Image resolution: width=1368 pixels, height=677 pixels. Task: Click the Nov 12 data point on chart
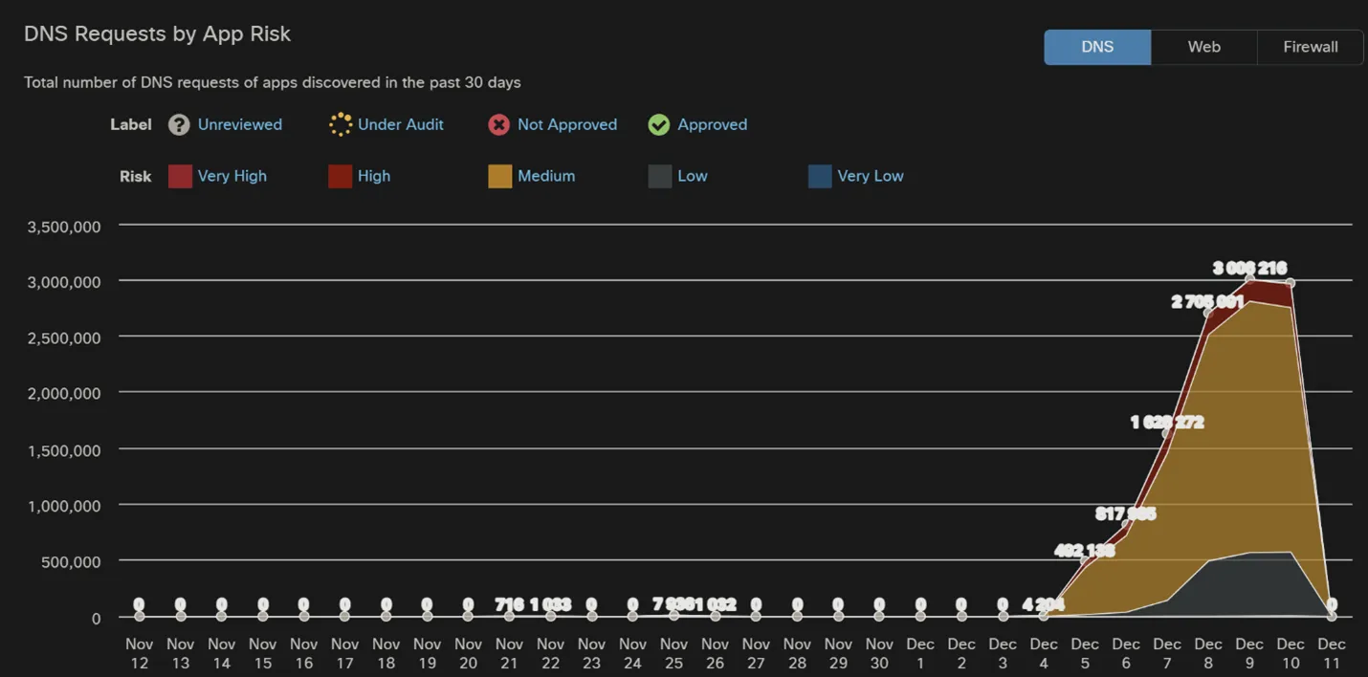(x=140, y=616)
